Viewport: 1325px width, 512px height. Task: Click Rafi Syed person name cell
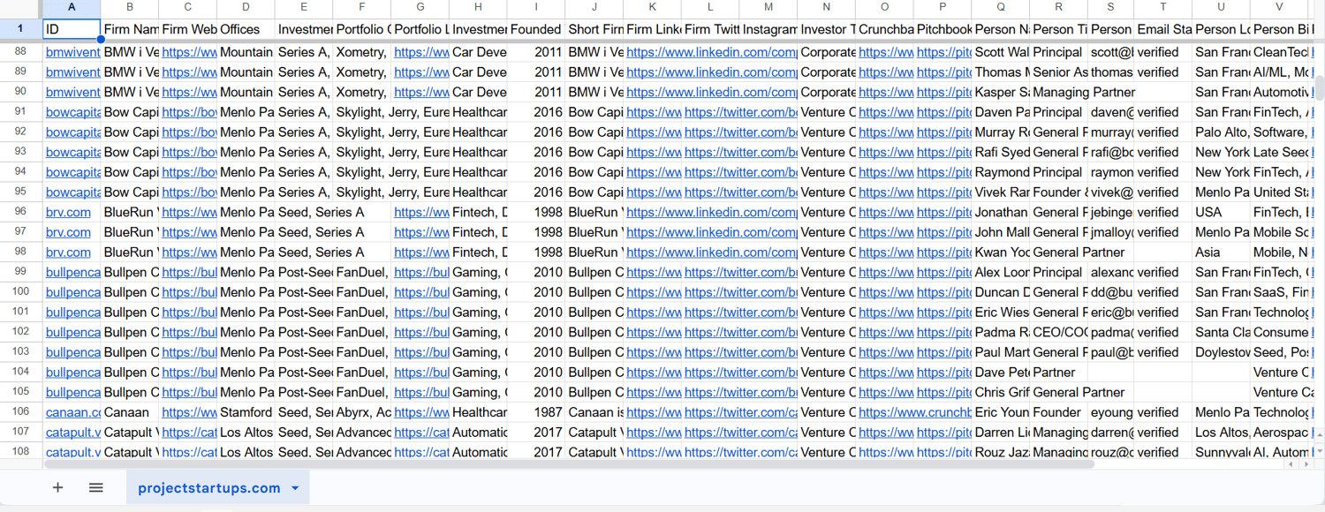(1001, 152)
